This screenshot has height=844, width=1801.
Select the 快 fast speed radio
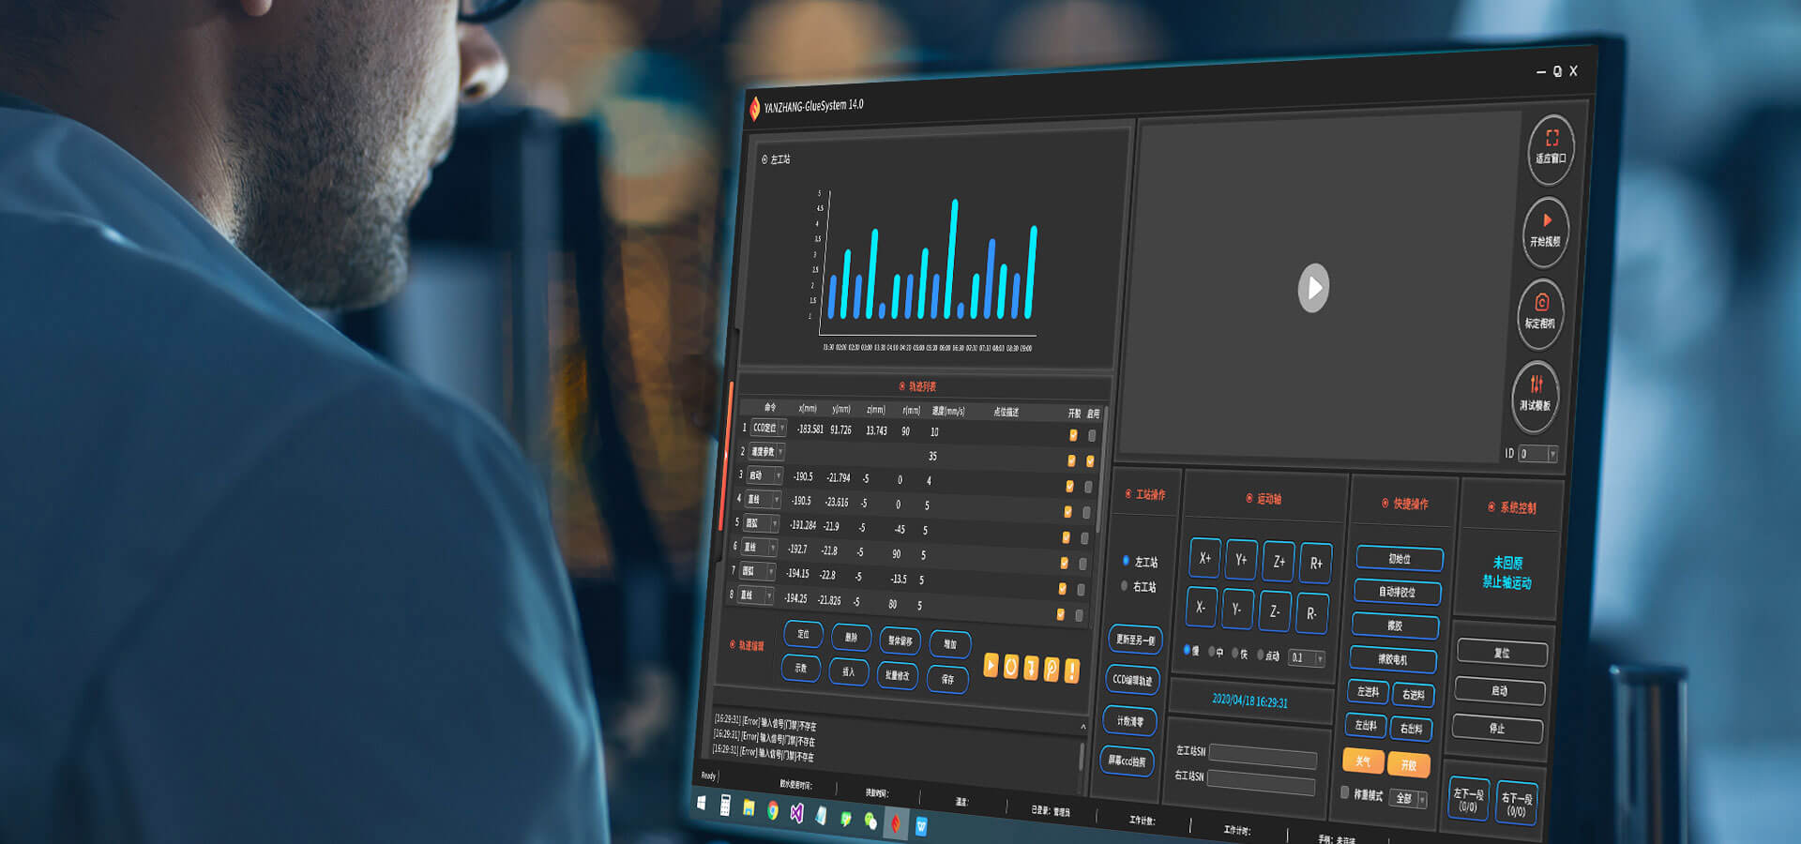(x=1236, y=653)
